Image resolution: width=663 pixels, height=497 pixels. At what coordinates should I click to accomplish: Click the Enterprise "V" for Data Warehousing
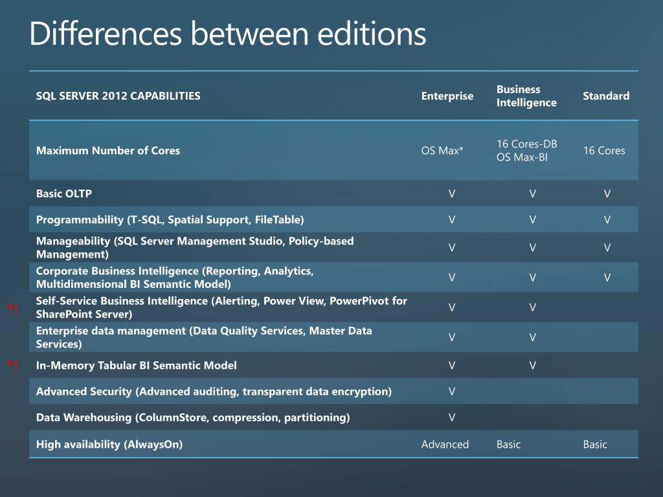click(452, 418)
